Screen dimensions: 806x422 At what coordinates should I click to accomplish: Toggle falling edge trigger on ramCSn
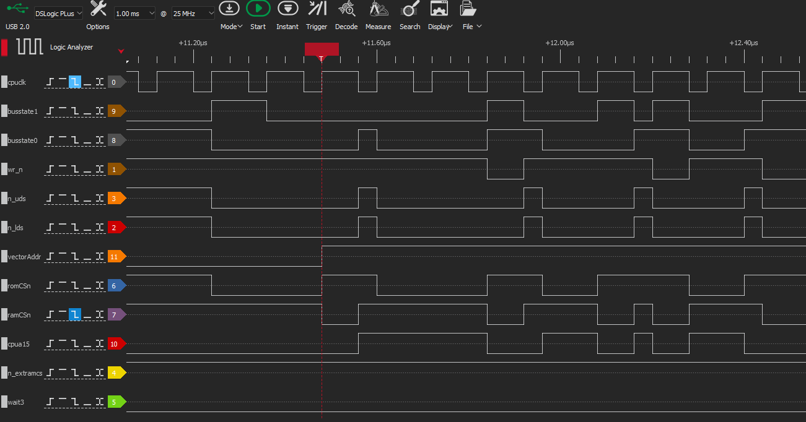[x=75, y=314]
